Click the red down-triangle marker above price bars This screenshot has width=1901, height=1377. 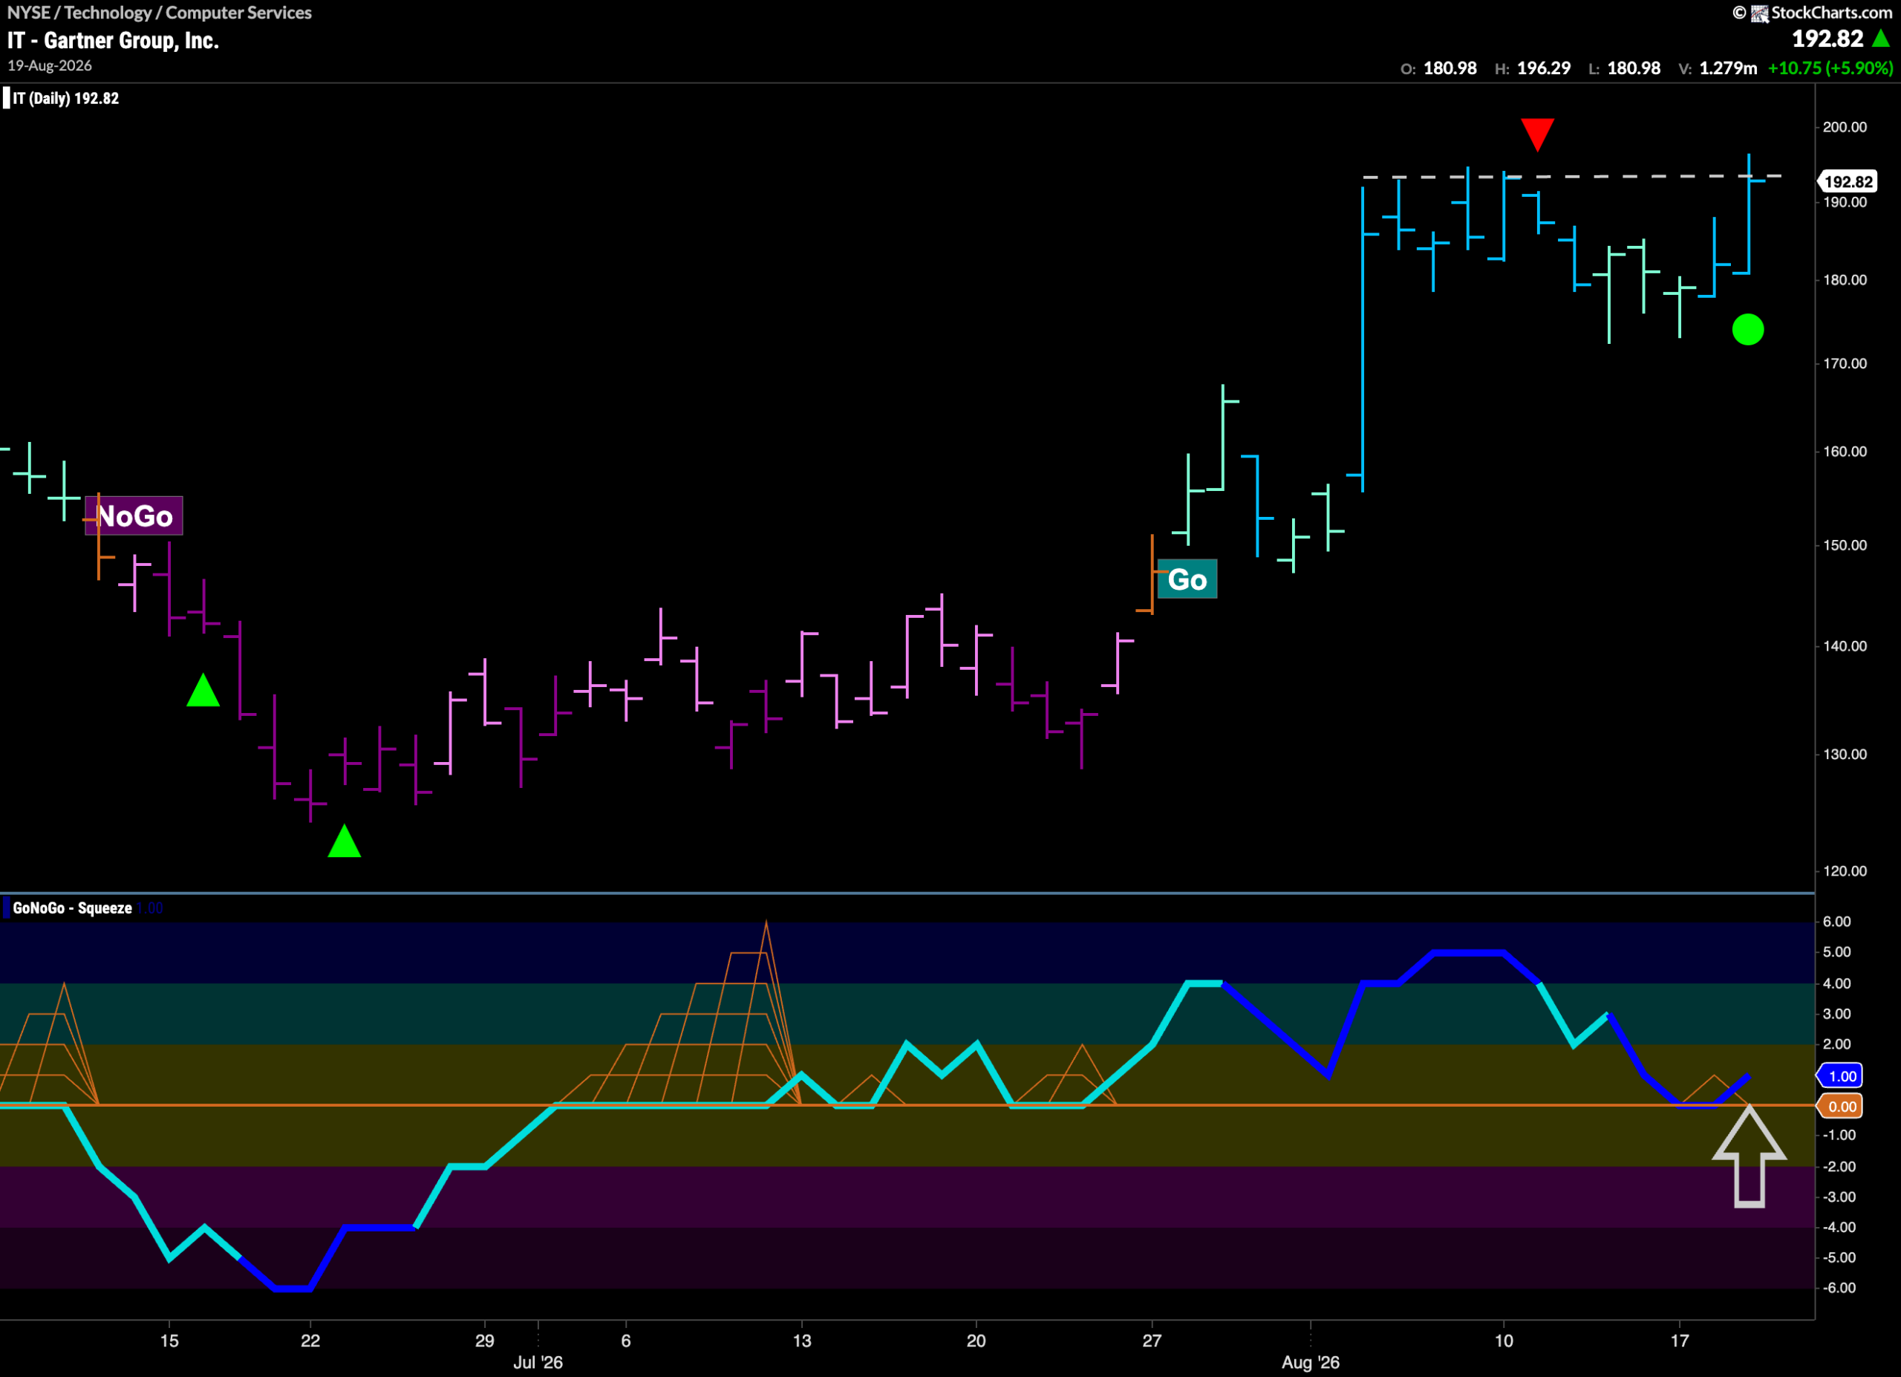pyautogui.click(x=1537, y=134)
